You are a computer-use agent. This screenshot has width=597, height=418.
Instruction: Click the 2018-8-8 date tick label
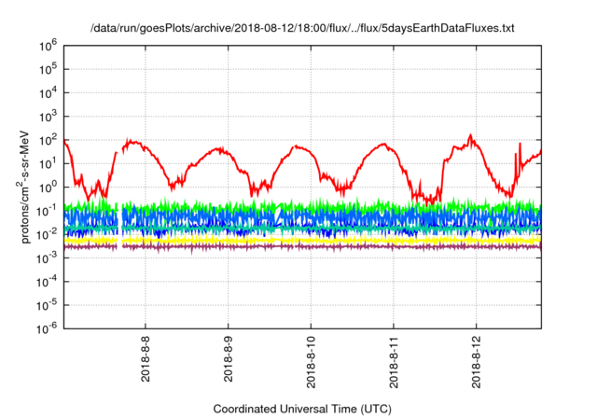point(146,358)
